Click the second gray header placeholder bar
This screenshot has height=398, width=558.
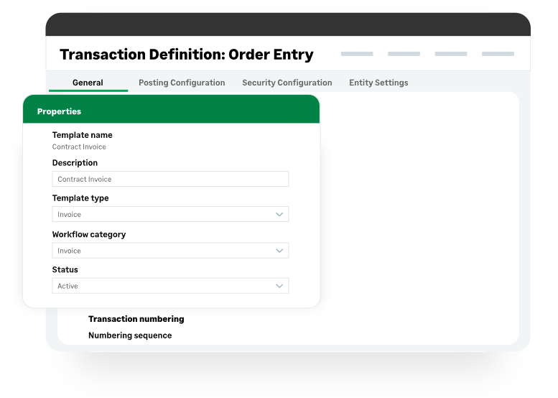click(x=404, y=54)
